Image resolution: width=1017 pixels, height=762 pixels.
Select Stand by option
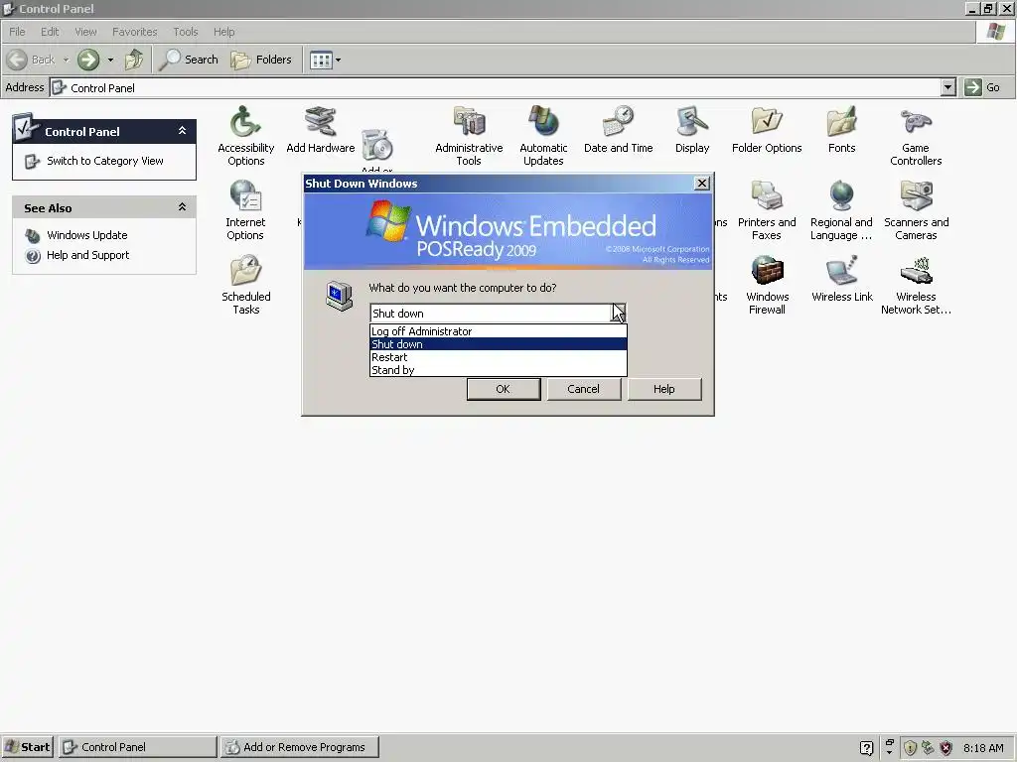pyautogui.click(x=499, y=370)
